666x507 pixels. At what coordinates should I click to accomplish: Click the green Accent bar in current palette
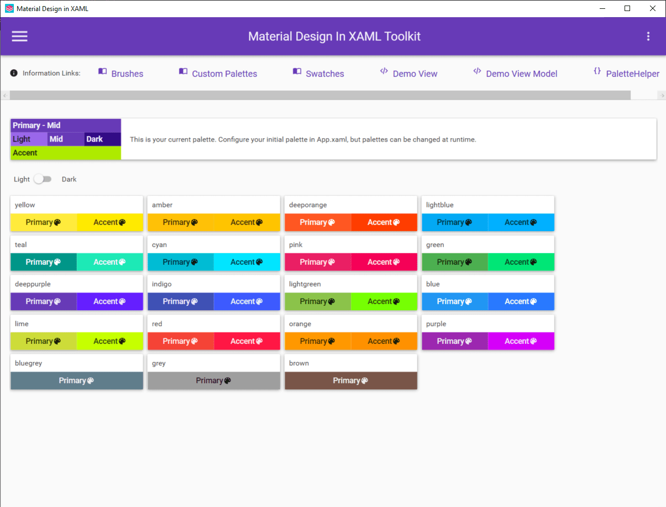(66, 153)
